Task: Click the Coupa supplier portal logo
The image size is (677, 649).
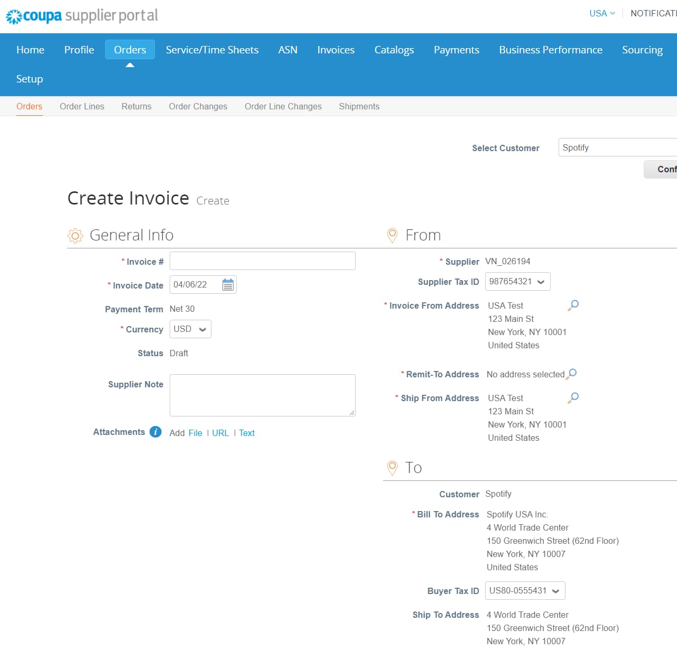Action: (x=80, y=16)
